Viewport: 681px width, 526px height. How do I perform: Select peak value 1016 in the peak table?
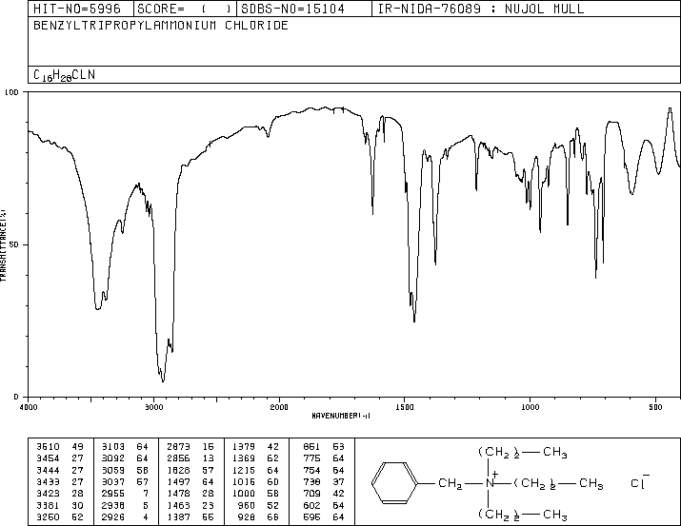(244, 481)
